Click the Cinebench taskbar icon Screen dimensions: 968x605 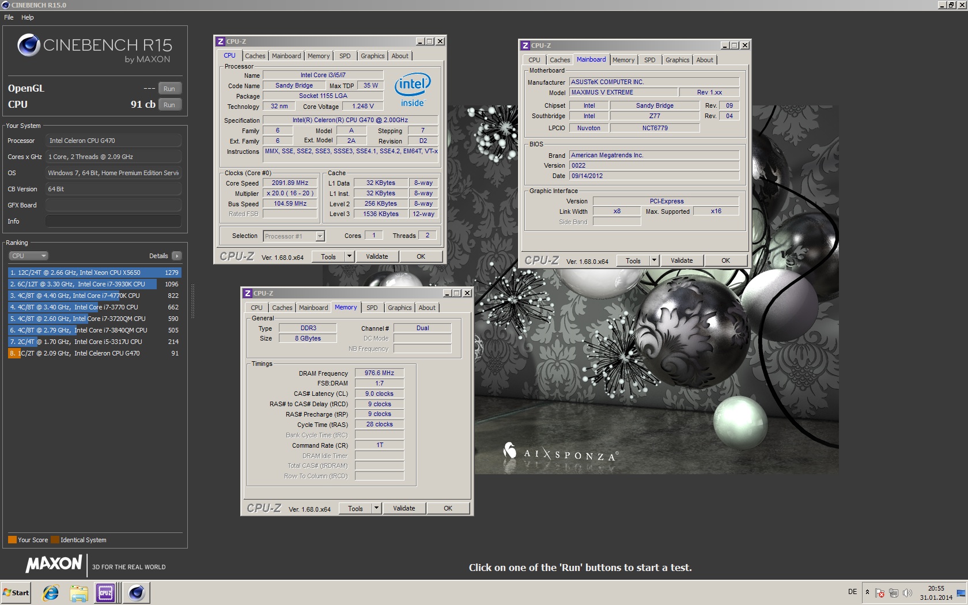tap(137, 593)
